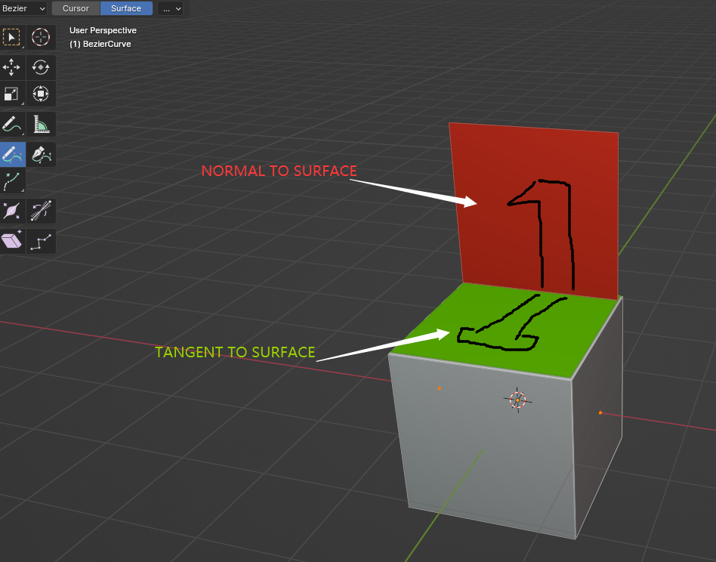Pick the Radius tool
The image size is (716, 562).
(x=11, y=212)
